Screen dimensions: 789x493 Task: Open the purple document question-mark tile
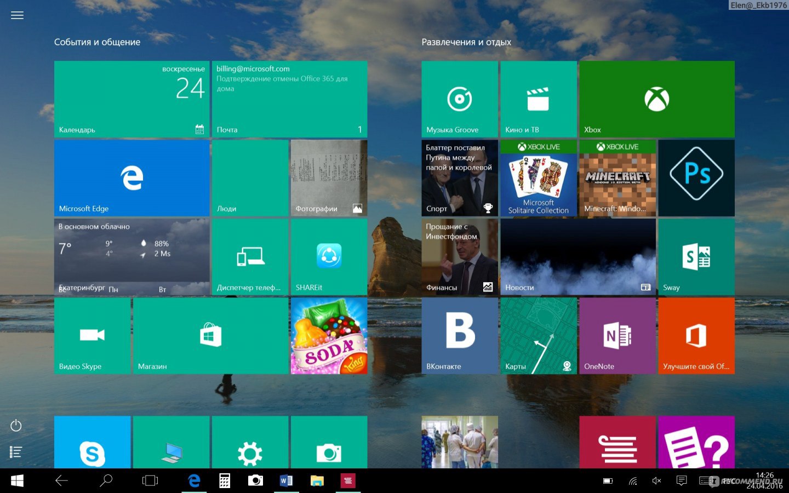click(696, 442)
